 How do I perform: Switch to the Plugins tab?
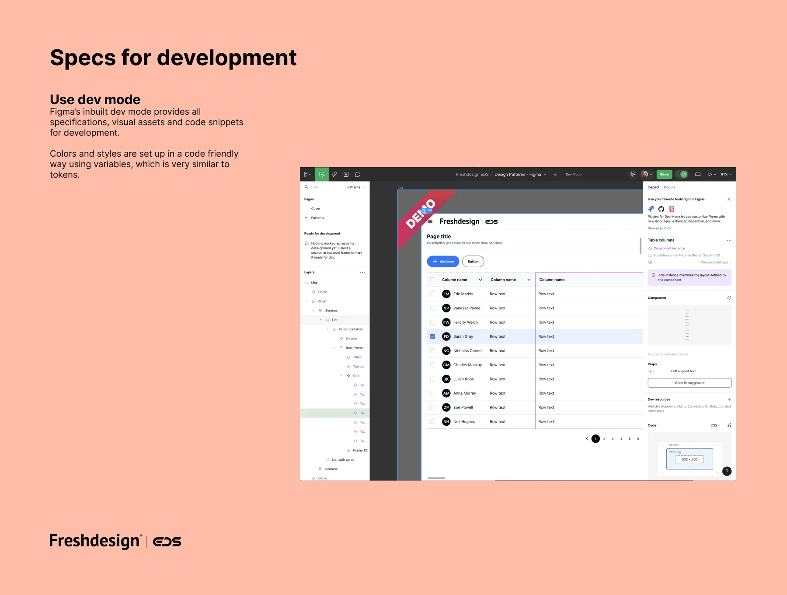[669, 187]
